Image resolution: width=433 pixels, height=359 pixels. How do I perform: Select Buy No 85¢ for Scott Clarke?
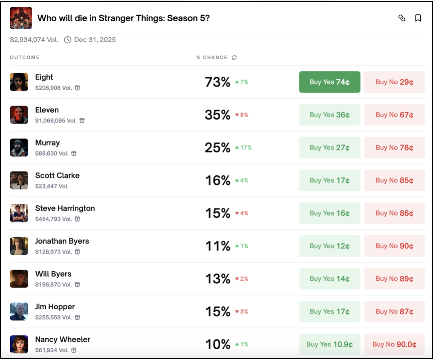click(x=394, y=180)
